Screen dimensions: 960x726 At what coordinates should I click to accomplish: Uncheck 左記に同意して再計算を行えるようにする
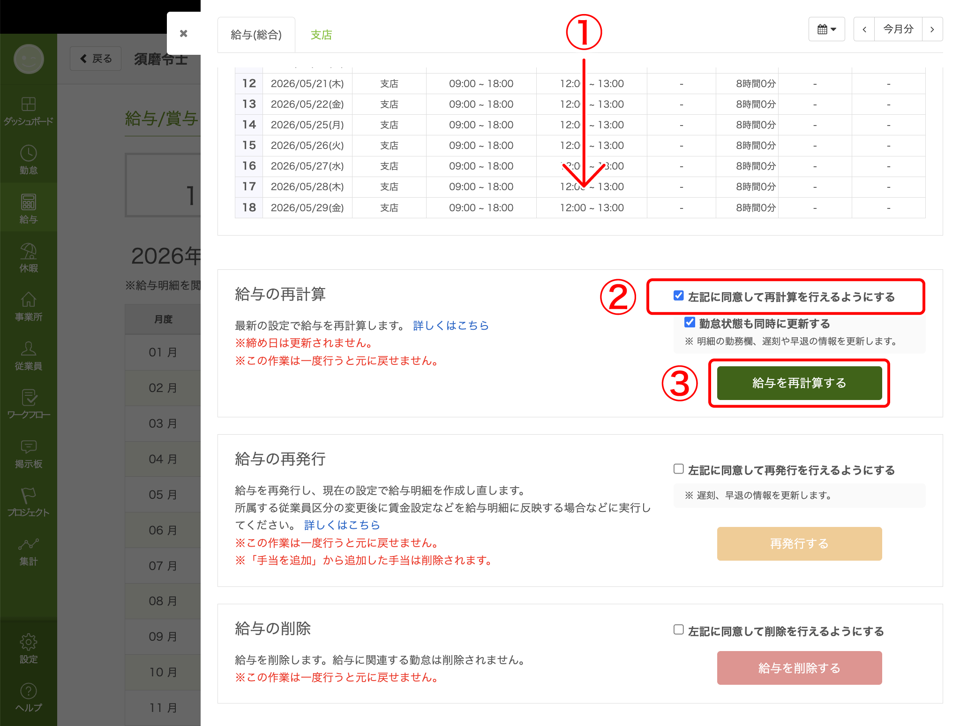click(x=678, y=296)
